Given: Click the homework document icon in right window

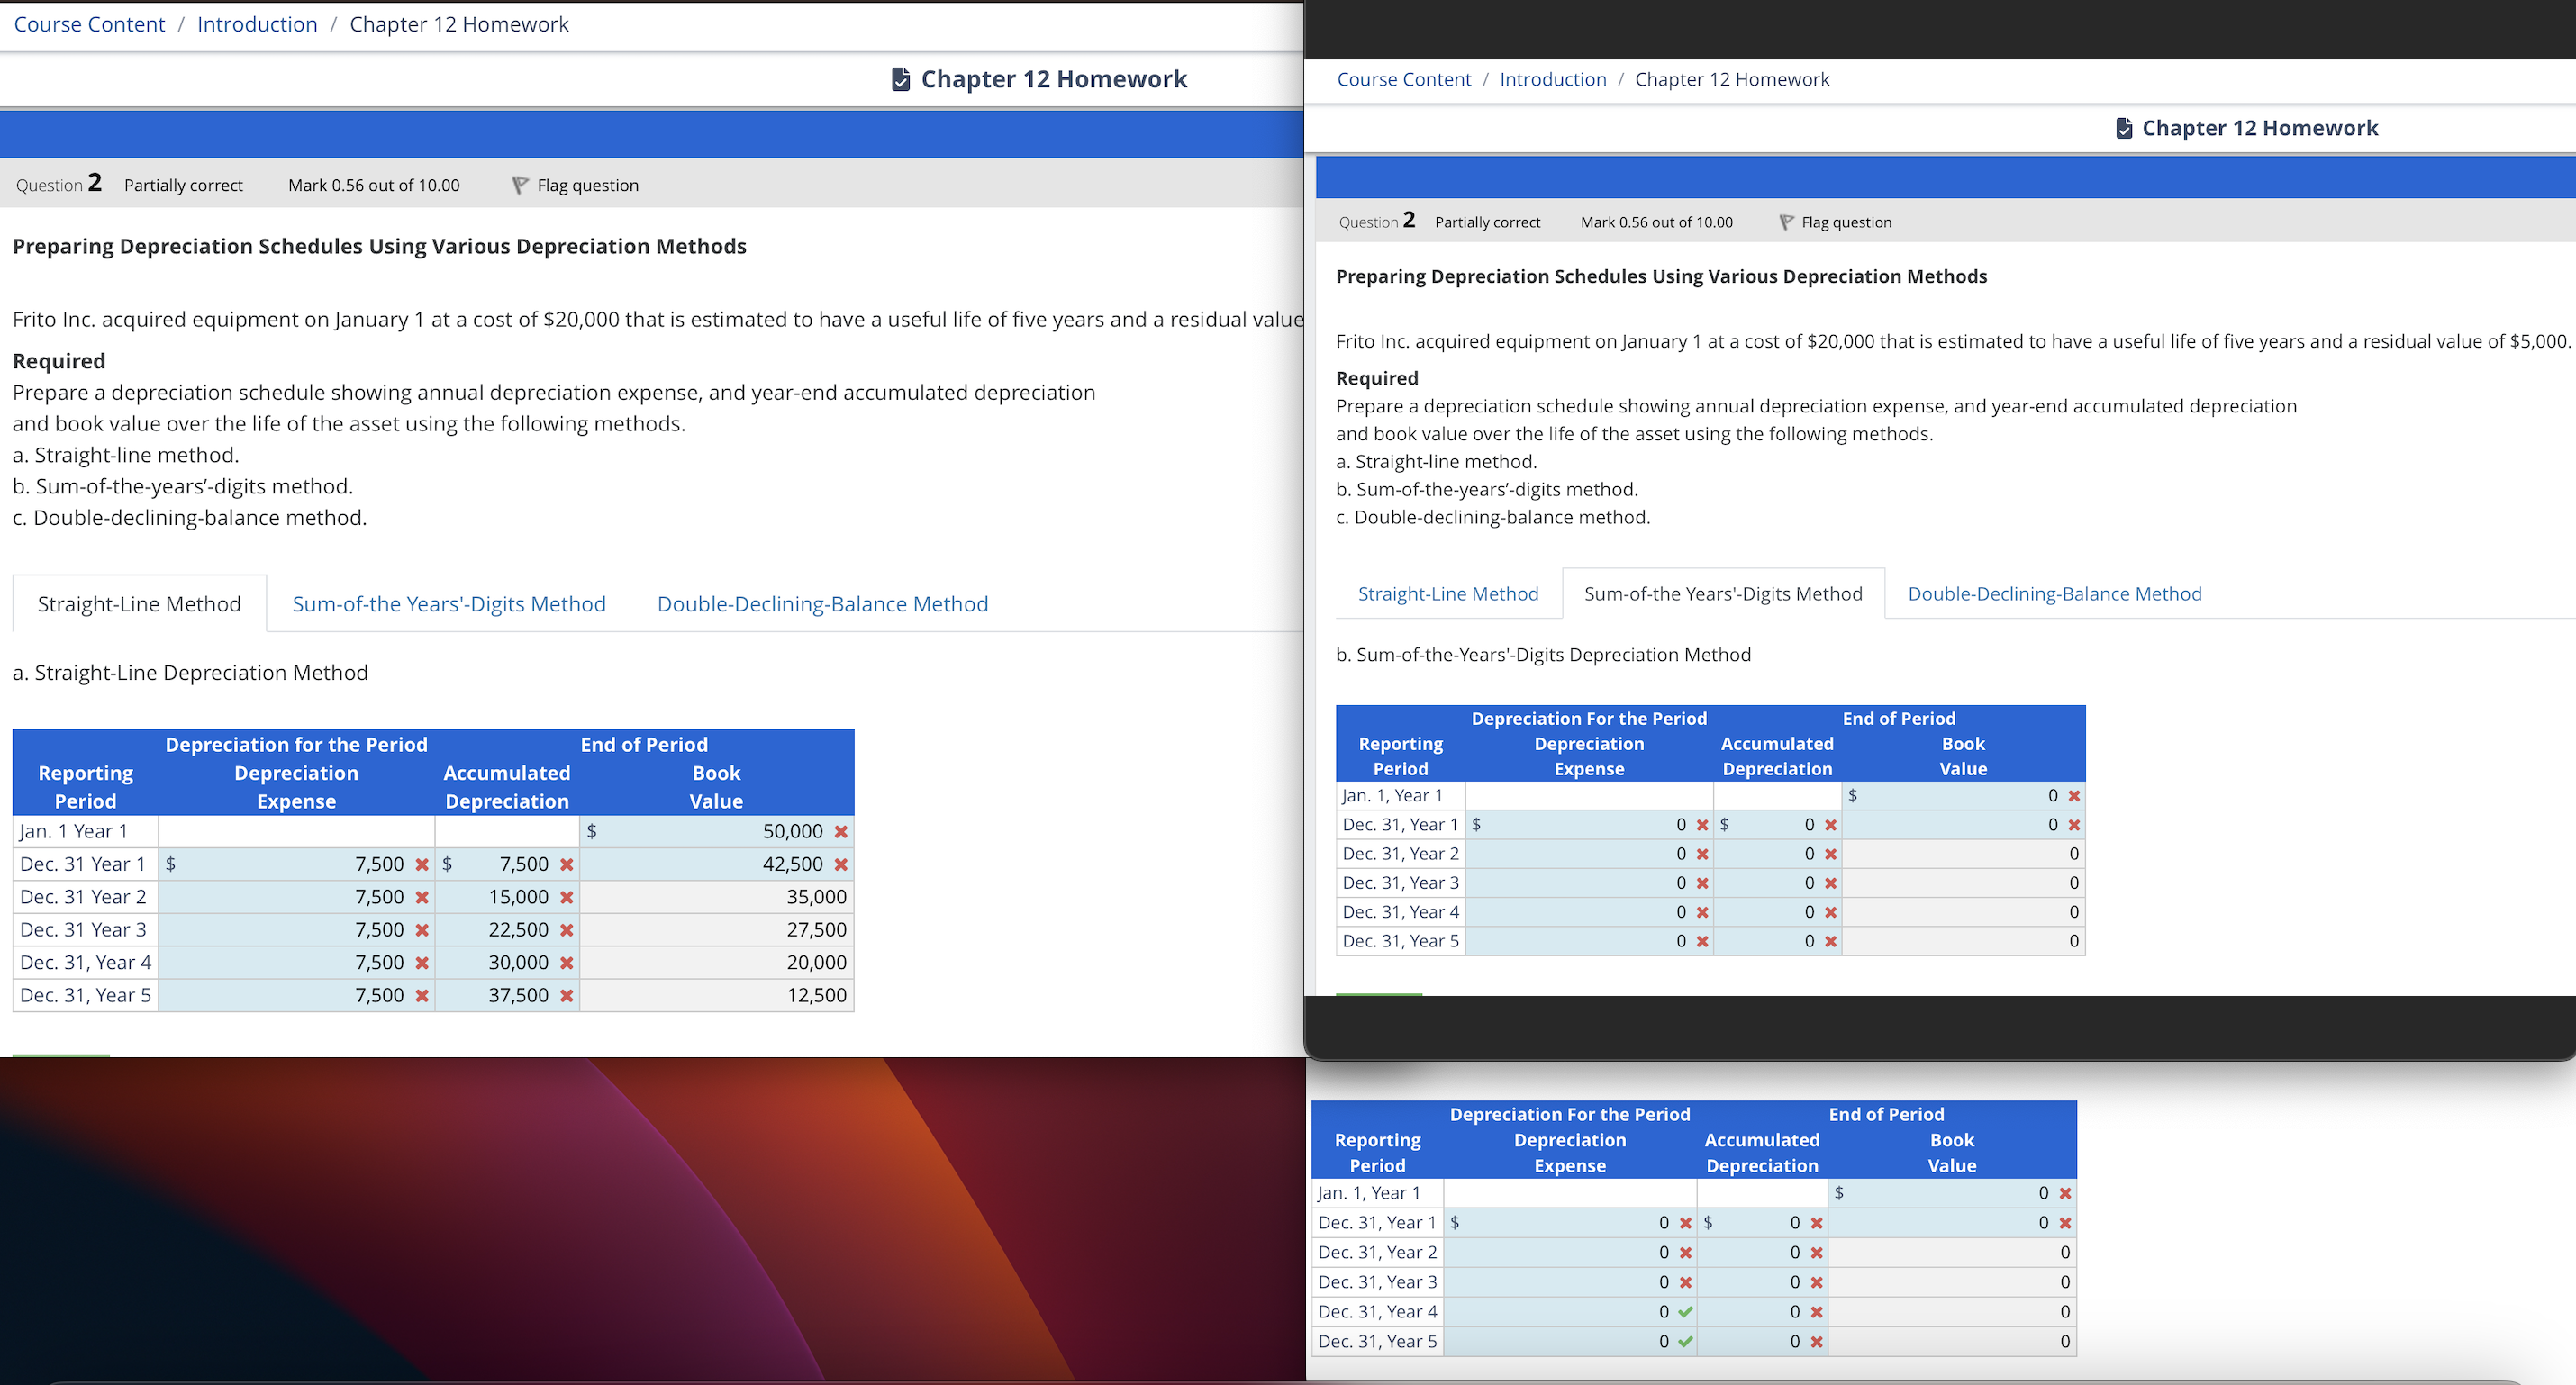Looking at the screenshot, I should click(x=2124, y=128).
